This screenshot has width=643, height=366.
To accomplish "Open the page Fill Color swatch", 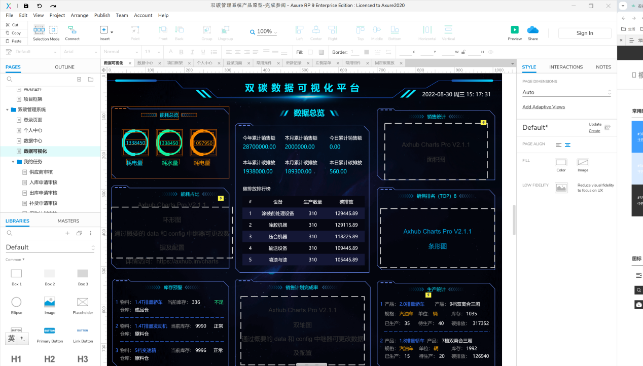I will [561, 163].
